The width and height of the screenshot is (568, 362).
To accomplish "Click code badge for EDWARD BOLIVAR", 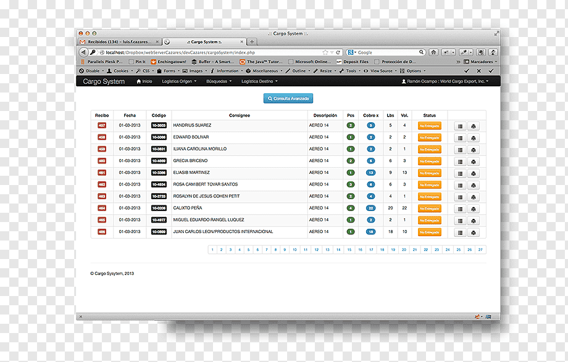I will (x=159, y=137).
